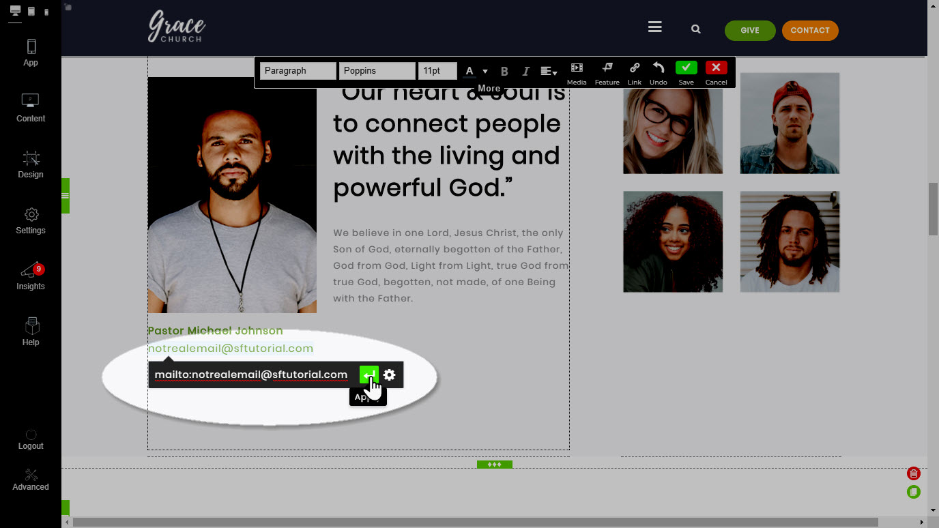Click the orange CONTACT button
Viewport: 939px width, 528px height.
810,31
